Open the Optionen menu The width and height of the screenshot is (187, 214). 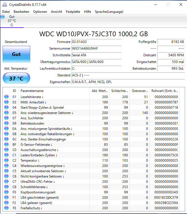tap(40, 12)
